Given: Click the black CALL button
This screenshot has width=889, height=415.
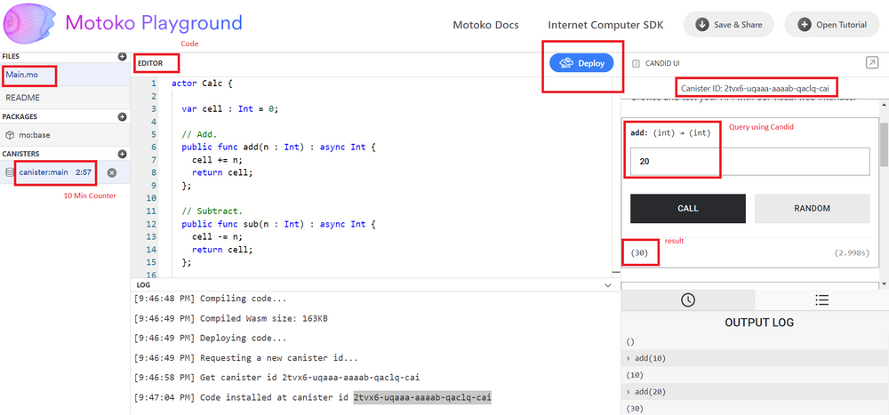Looking at the screenshot, I should pos(687,208).
